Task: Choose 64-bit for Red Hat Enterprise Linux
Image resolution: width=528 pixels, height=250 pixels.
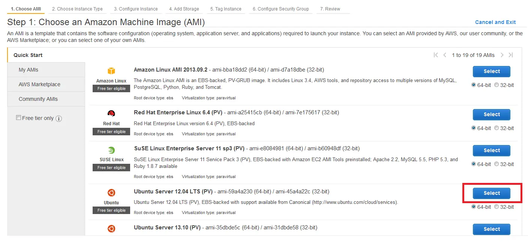Action: click(474, 128)
